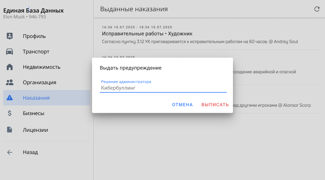Click the refresh icon in the header
Image resolution: width=325 pixels, height=180 pixels.
point(317,9)
